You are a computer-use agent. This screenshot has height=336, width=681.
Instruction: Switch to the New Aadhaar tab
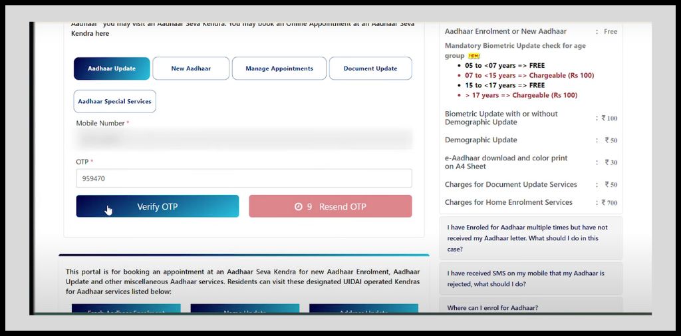pyautogui.click(x=191, y=69)
